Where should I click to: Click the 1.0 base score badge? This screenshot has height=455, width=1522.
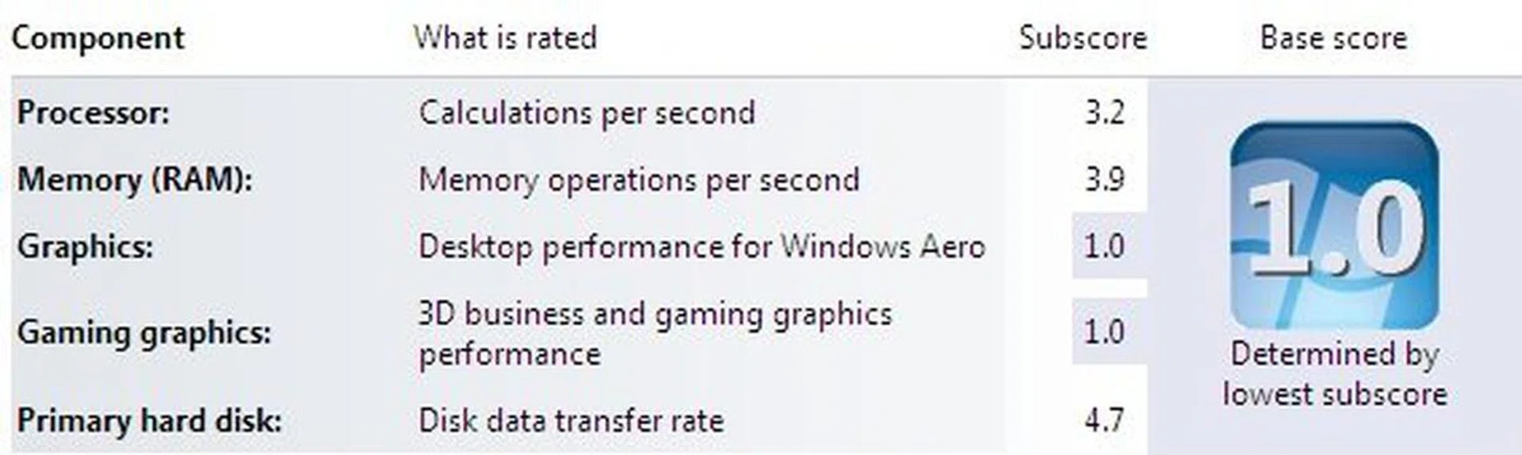[x=1335, y=226]
